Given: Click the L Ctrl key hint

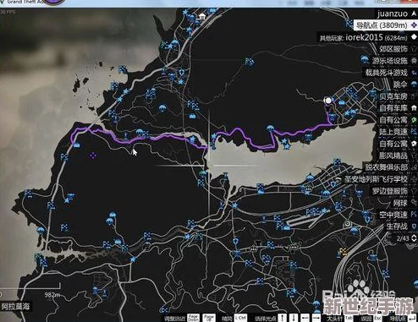Looking at the screenshot, I should point(241,318).
